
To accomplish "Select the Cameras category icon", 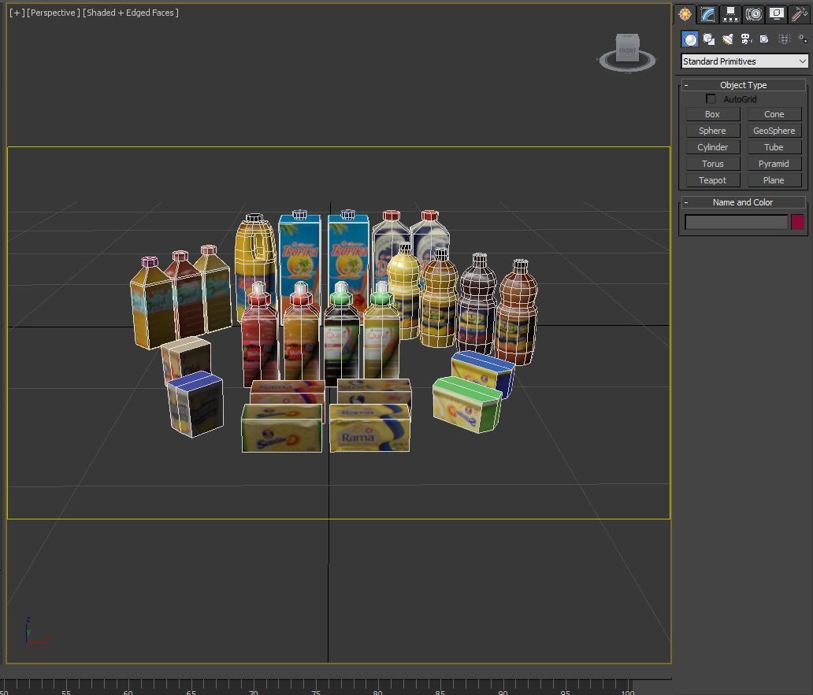I will pyautogui.click(x=746, y=39).
